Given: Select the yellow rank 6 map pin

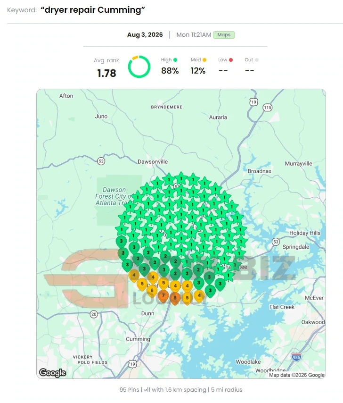Looking at the screenshot, I should [x=152, y=291].
